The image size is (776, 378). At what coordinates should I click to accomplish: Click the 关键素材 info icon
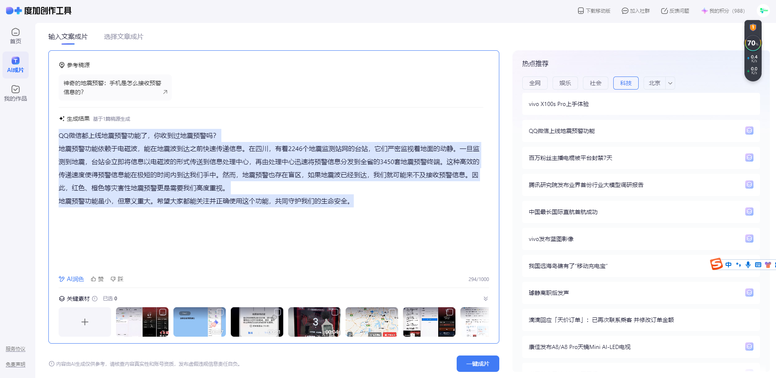pyautogui.click(x=95, y=299)
